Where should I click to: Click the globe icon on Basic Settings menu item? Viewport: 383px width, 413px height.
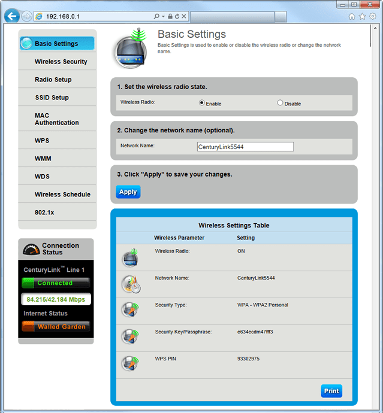coord(26,43)
